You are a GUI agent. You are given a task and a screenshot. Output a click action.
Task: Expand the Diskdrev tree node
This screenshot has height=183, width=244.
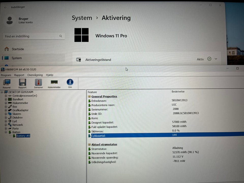[x=6, y=117]
